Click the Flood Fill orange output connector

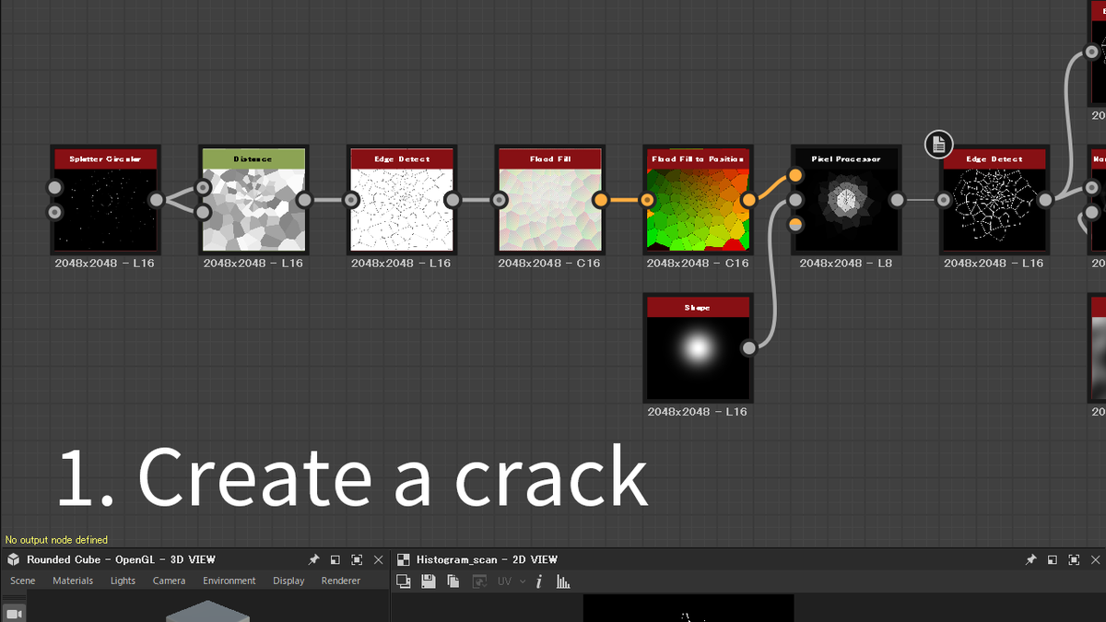(x=600, y=199)
